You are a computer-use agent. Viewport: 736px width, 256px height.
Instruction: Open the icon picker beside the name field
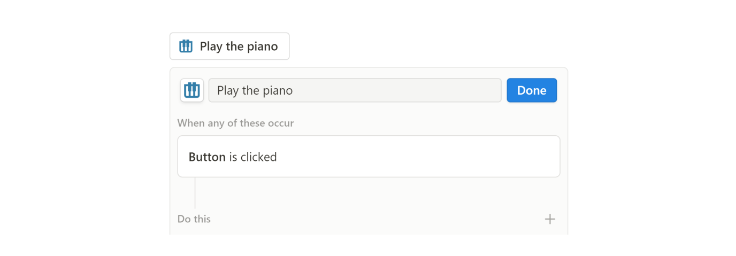(192, 90)
